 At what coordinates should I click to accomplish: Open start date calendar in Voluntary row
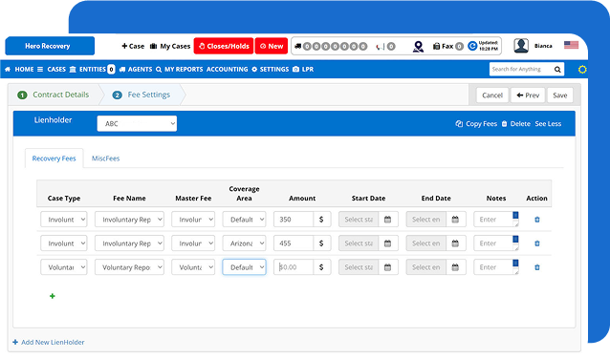[387, 267]
